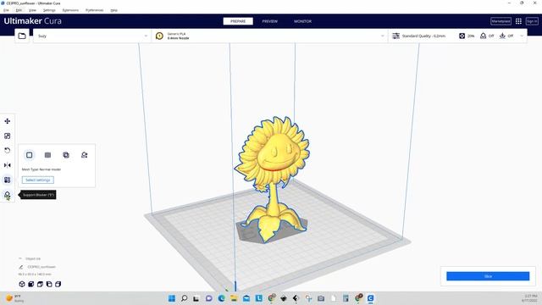This screenshot has width=542, height=305.
Task: Open the Edit menu
Action: pos(19,10)
